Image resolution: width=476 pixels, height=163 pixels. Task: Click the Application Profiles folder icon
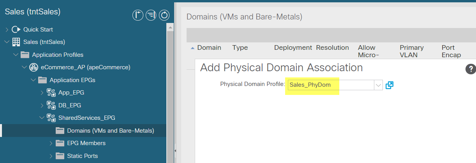25,54
